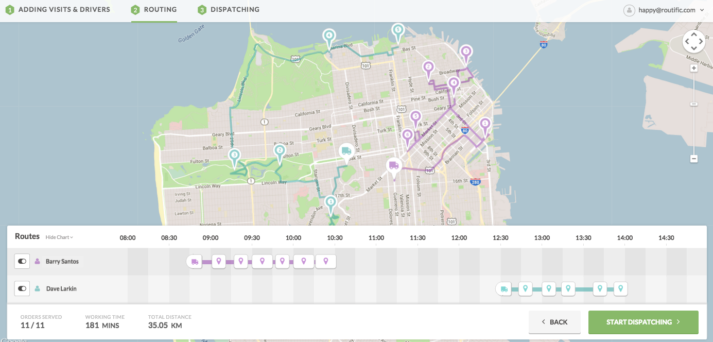713x342 pixels.
Task: Click purple person icon beside Barry Santos
Action: pyautogui.click(x=37, y=262)
